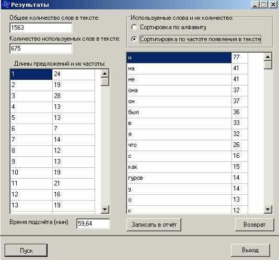Image resolution: width=279 pixels, height=260 pixels.
Task: Select sentence length row 10
Action: 52,172
